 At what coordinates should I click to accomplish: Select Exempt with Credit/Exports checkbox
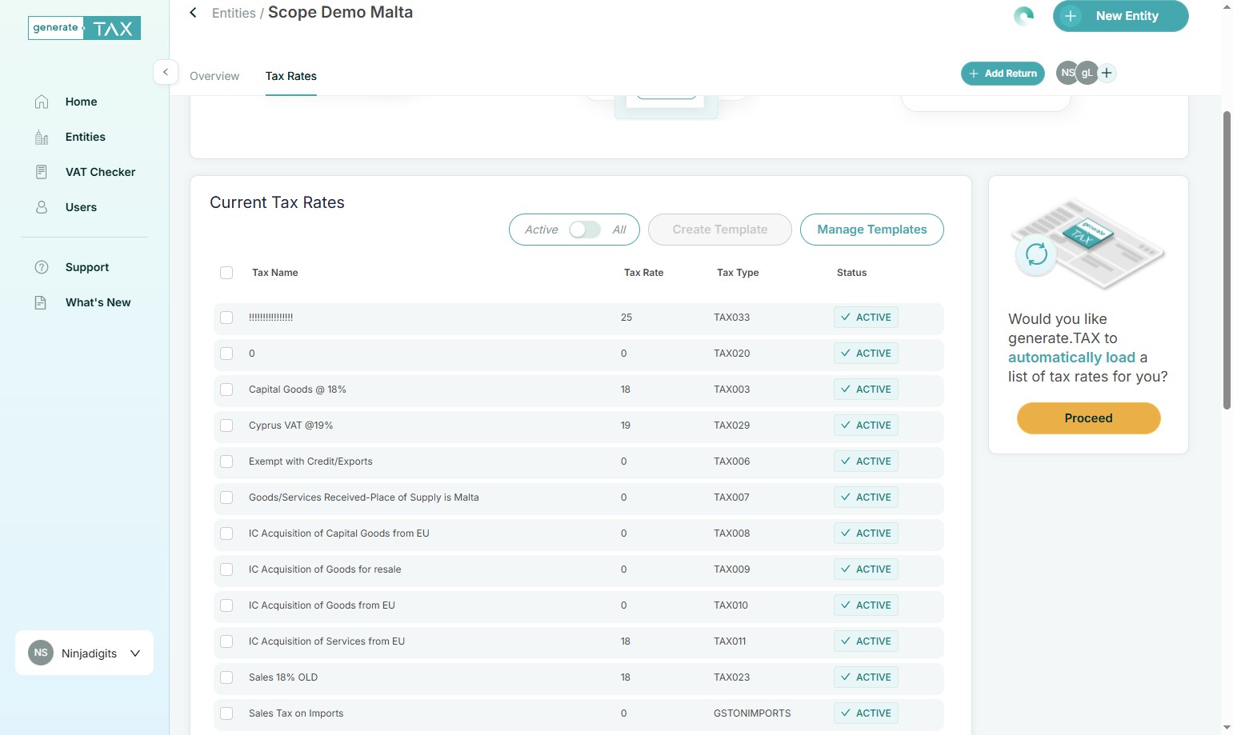226,461
